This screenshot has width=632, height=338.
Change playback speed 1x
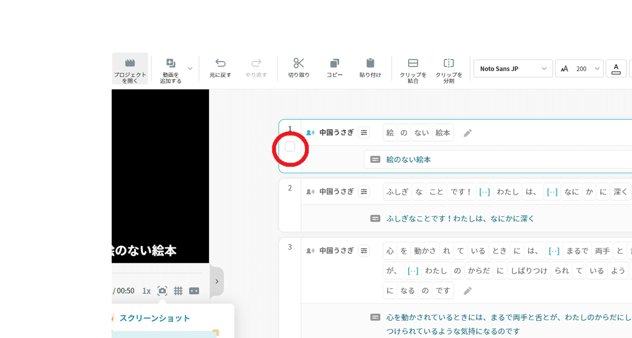pos(146,291)
